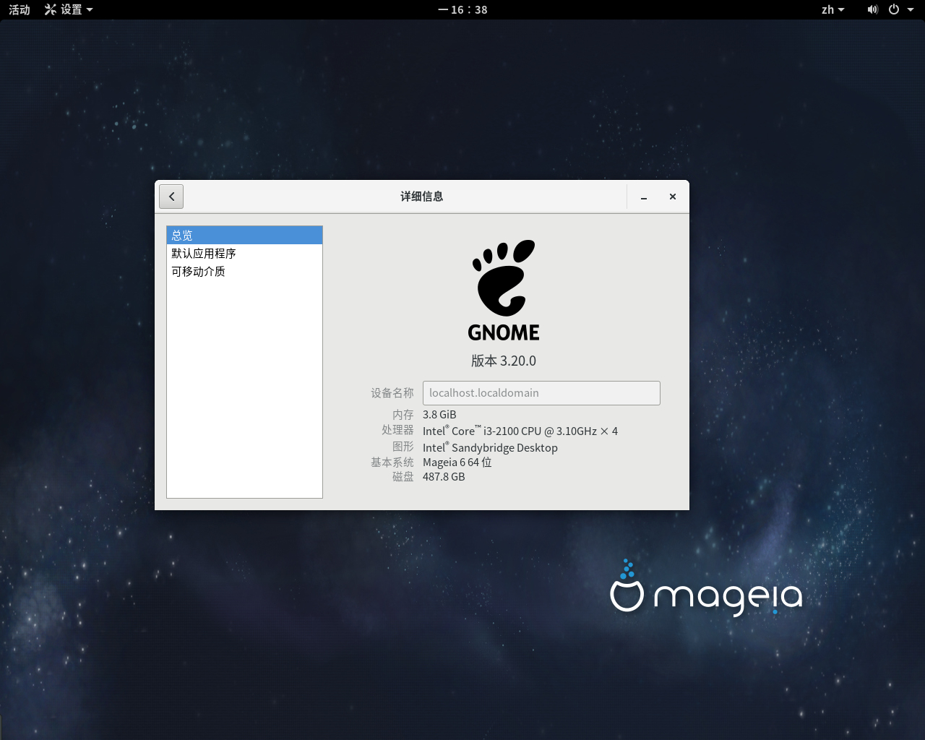Click the 详细信息 window title
The height and width of the screenshot is (740, 925).
point(422,197)
